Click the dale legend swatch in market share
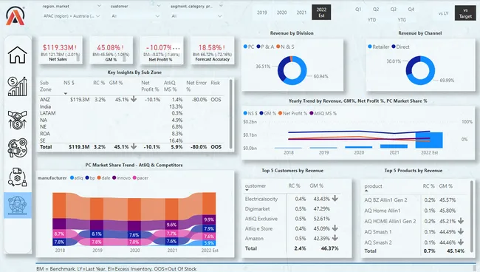Image resolution: width=480 pixels, height=272 pixels. click(x=99, y=177)
